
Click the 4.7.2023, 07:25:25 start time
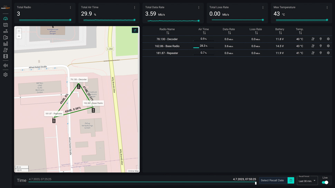[x=40, y=179]
